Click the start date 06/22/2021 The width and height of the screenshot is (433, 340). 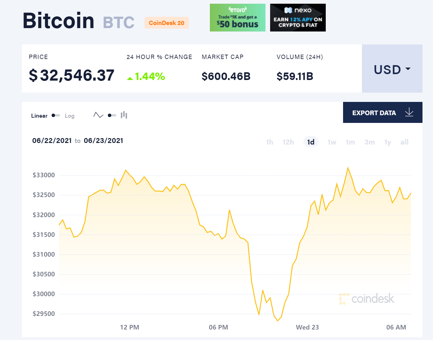coord(52,141)
